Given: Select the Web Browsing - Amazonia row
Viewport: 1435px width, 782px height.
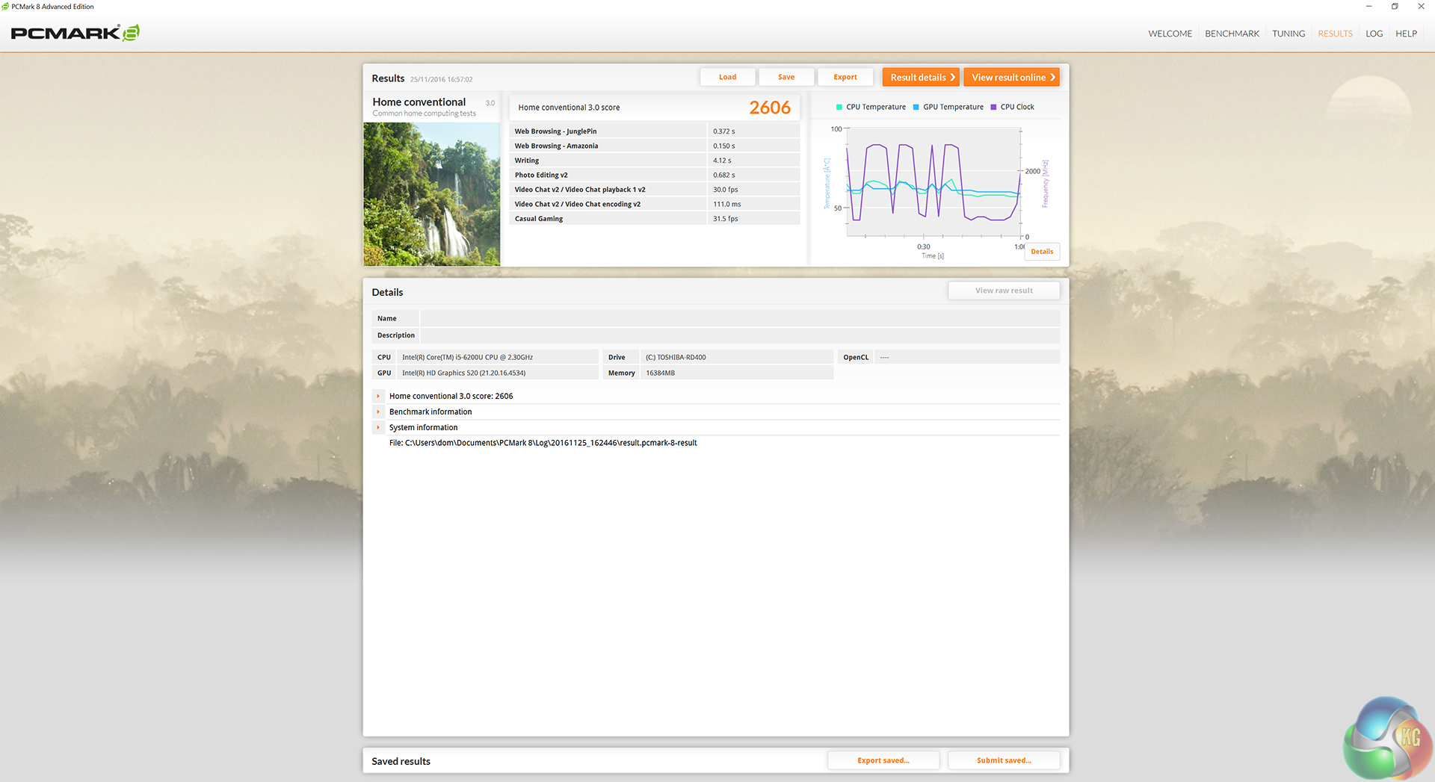Looking at the screenshot, I should tap(655, 146).
